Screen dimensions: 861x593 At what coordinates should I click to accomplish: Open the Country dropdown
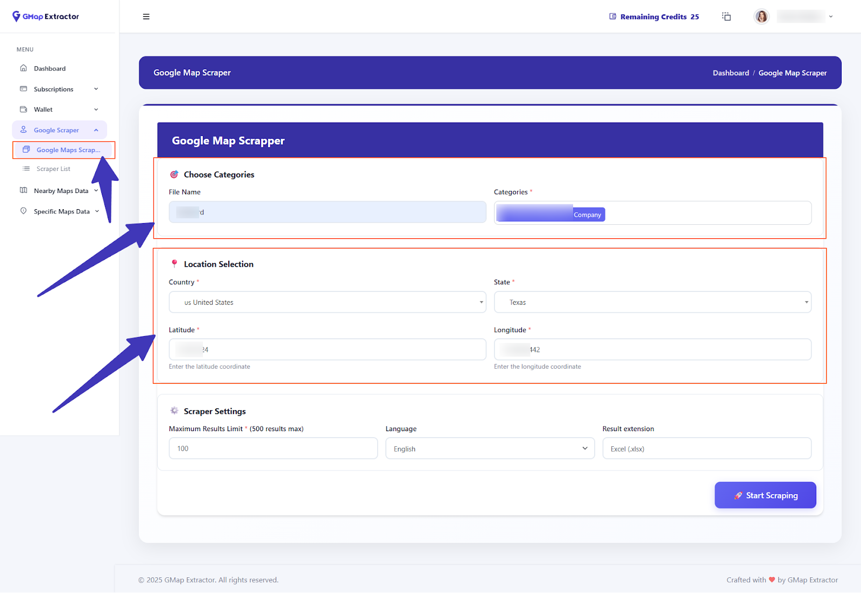(327, 302)
